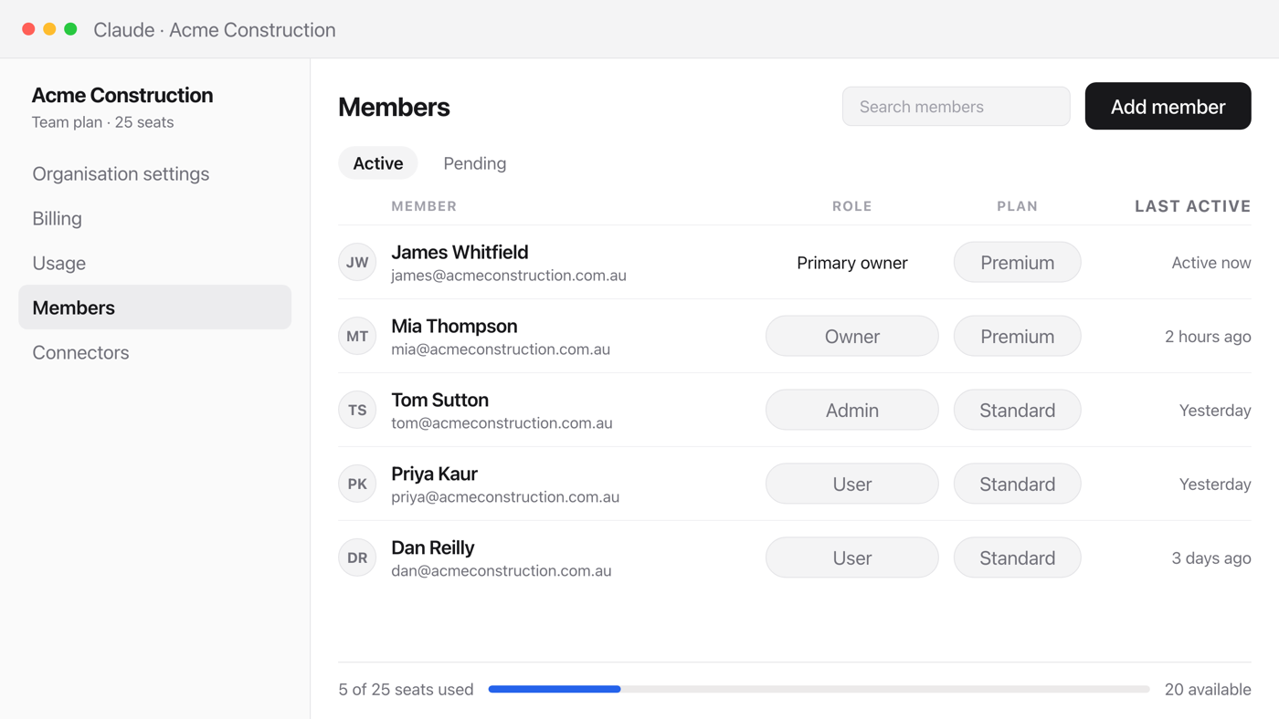The height and width of the screenshot is (719, 1279).
Task: Select Members in the sidebar
Action: [154, 307]
